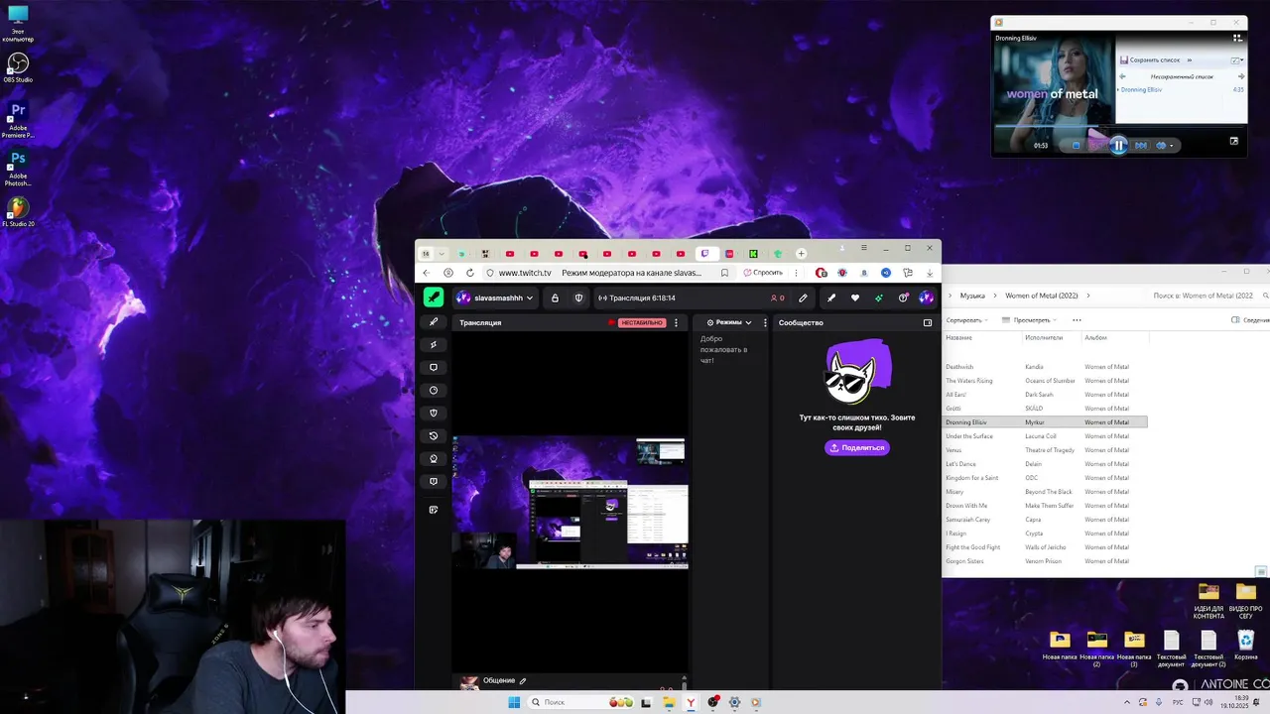Stop playback in the media player

[1076, 145]
